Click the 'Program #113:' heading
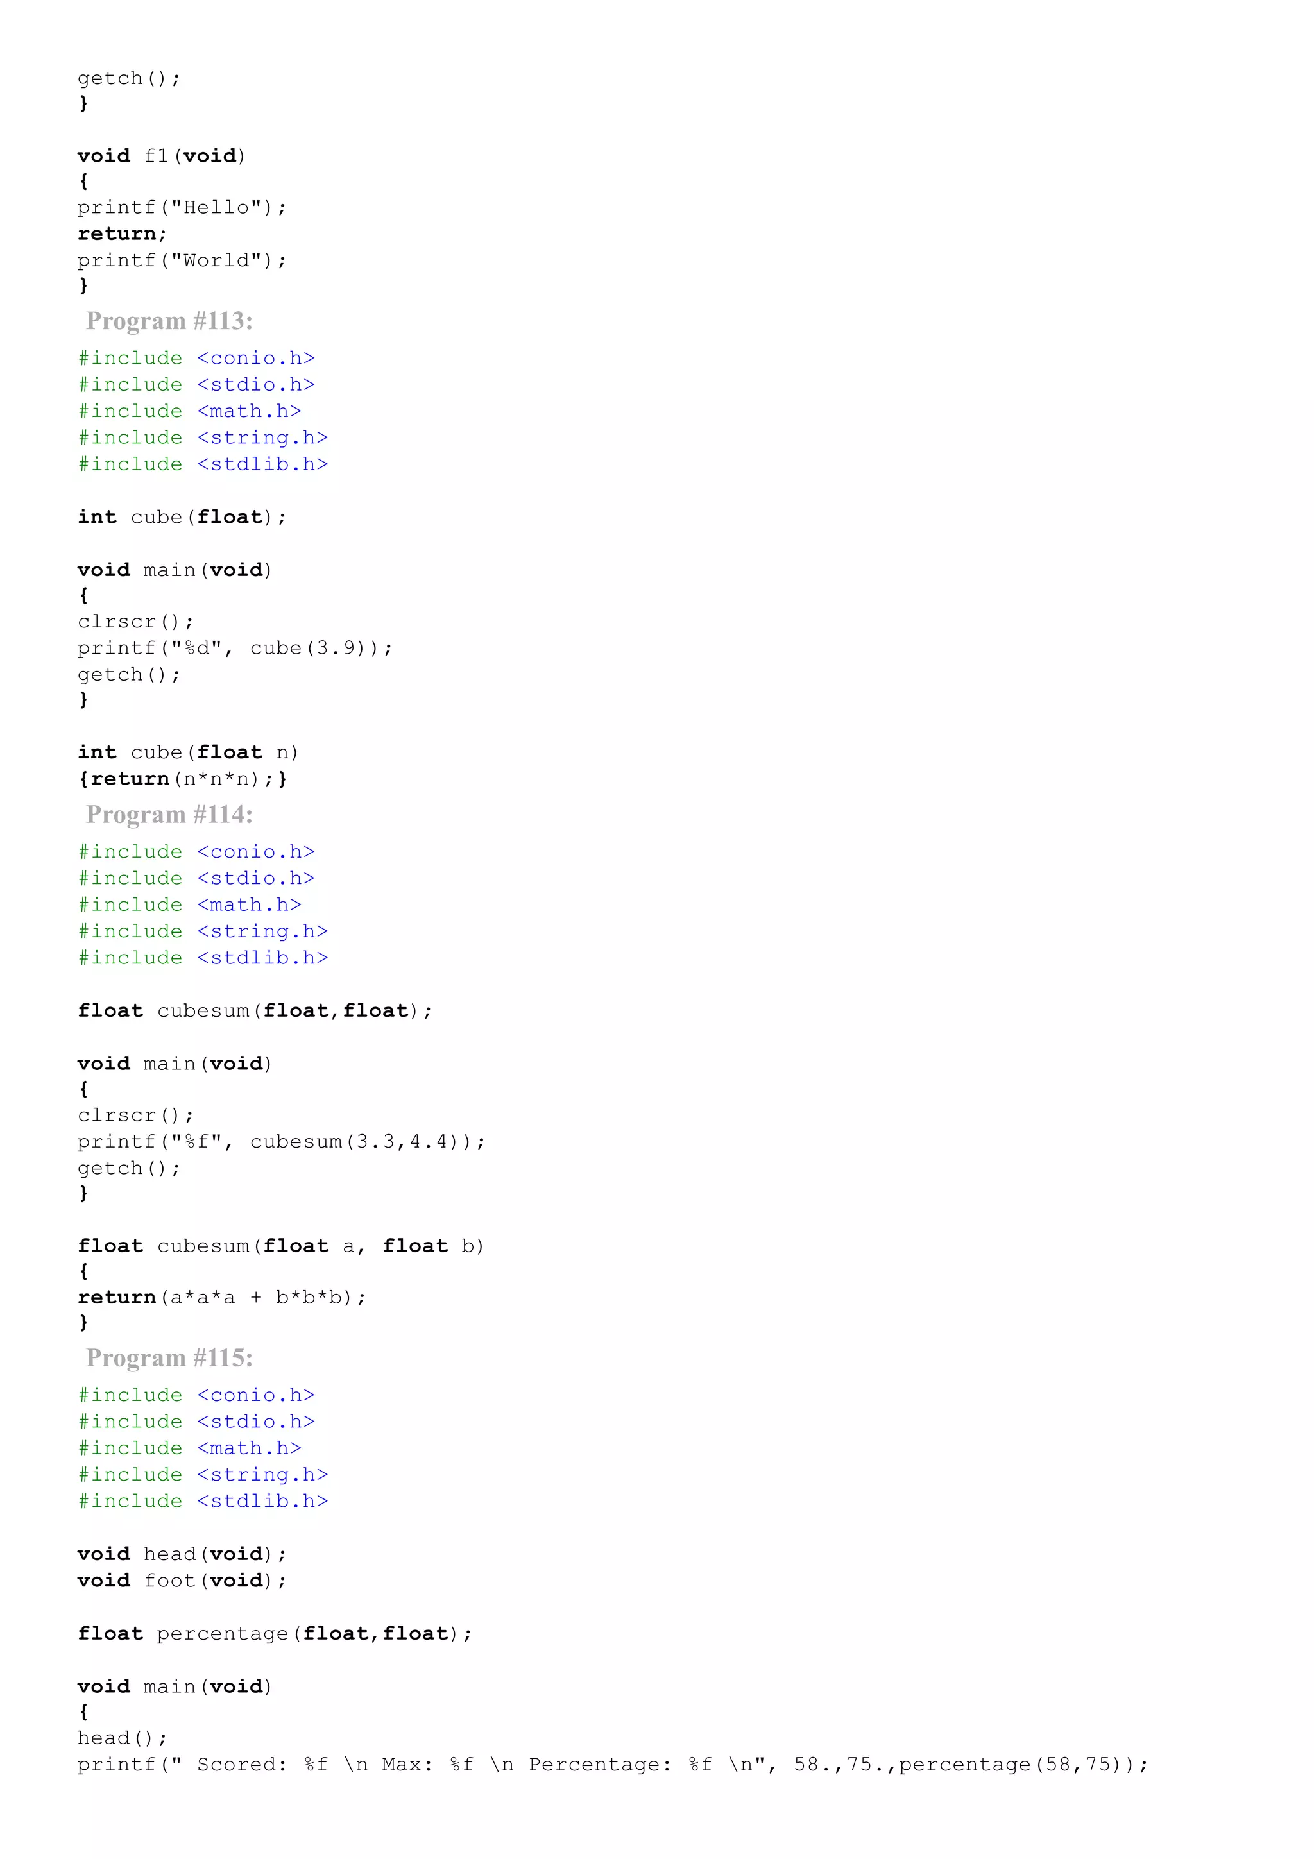This screenshot has width=1314, height=1859. (x=169, y=321)
